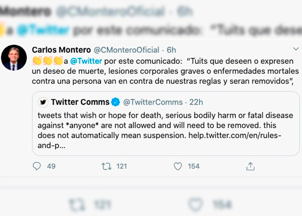Open the Carlos Montero display name

pos(61,50)
